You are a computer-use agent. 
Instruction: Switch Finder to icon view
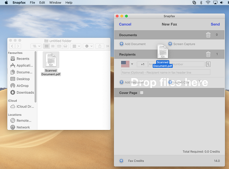(x=47, y=46)
